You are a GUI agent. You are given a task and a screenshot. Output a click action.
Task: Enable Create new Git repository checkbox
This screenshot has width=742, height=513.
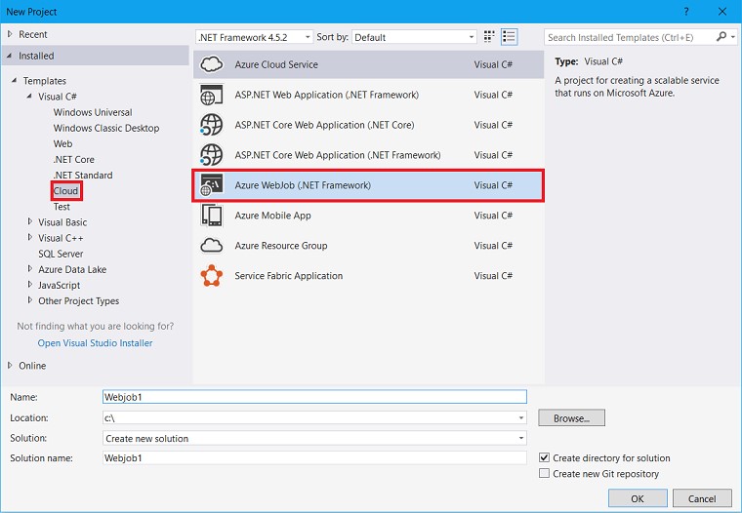[545, 474]
